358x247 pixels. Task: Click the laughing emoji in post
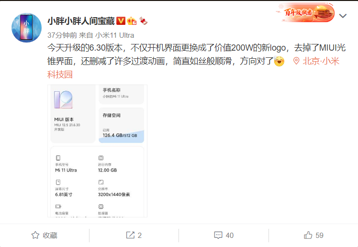click(279, 61)
